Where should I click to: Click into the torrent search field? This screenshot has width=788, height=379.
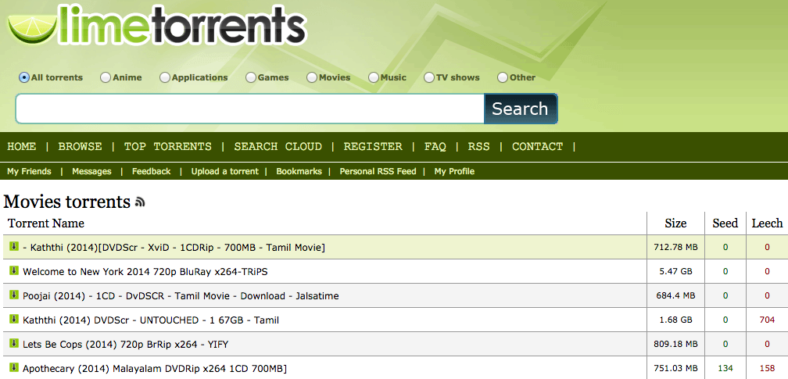point(250,109)
